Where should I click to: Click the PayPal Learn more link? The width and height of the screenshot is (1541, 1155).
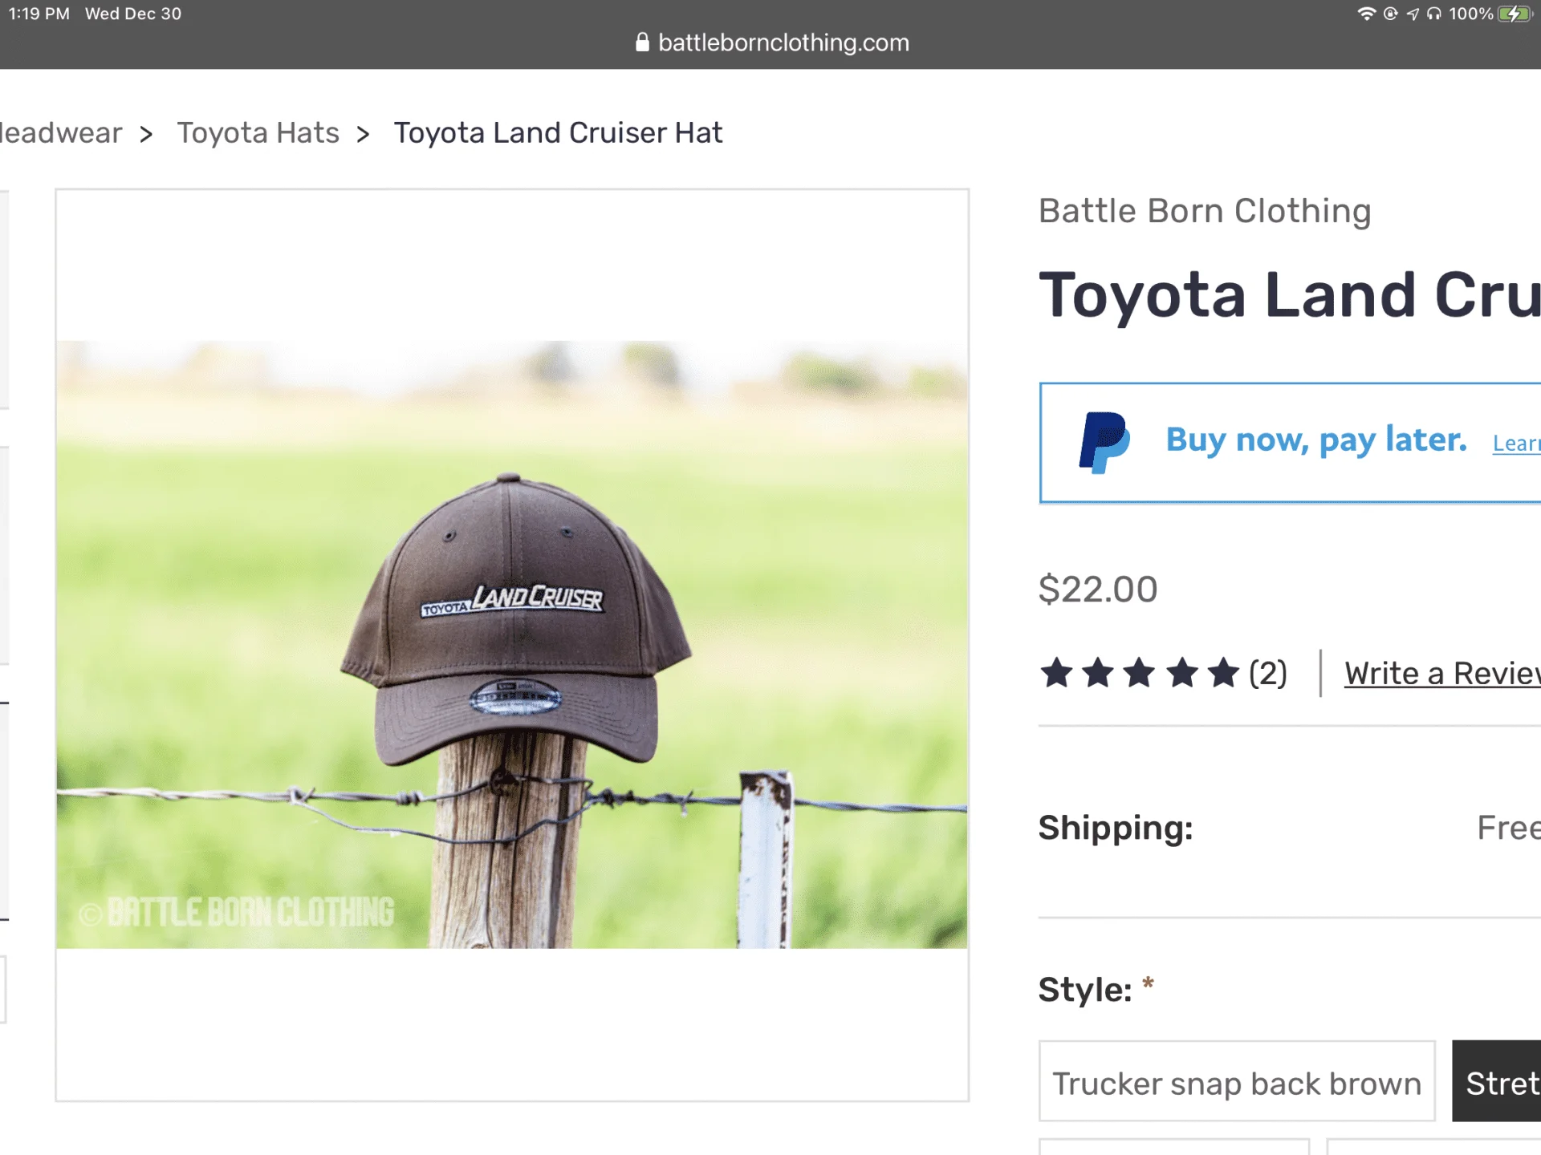click(x=1516, y=444)
